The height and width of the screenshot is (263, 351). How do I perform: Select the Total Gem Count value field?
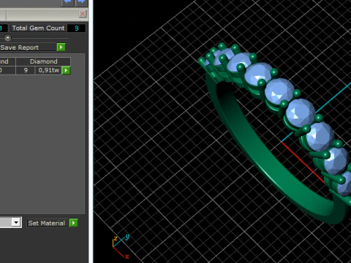pos(77,28)
